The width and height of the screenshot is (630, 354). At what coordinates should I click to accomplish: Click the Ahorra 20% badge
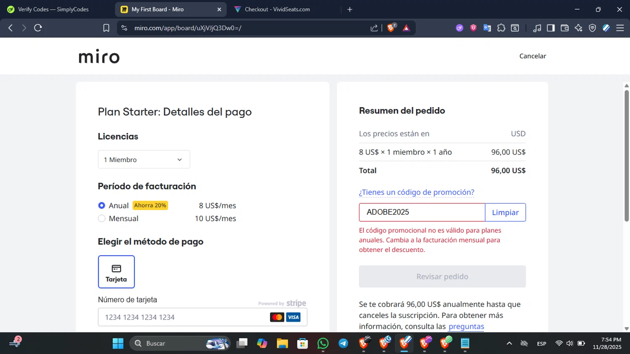point(150,205)
